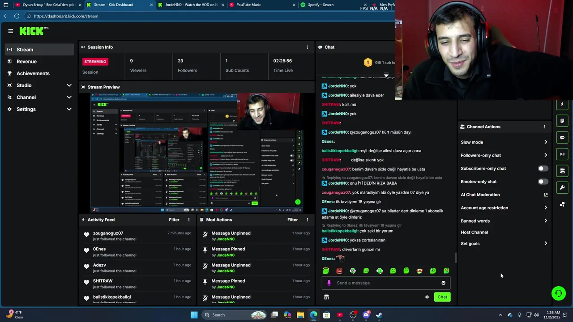Open the green headset support button
Image resolution: width=573 pixels, height=322 pixels.
pyautogui.click(x=558, y=293)
